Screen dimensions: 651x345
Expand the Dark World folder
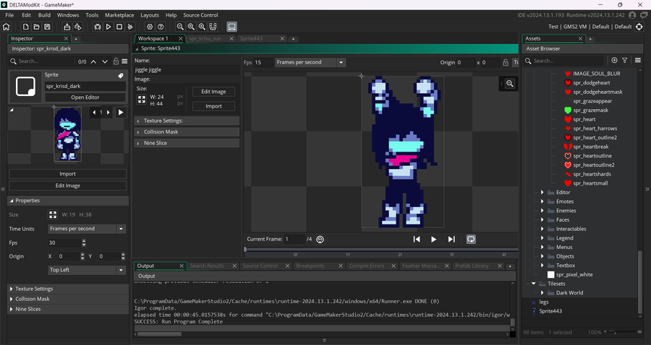(542, 293)
